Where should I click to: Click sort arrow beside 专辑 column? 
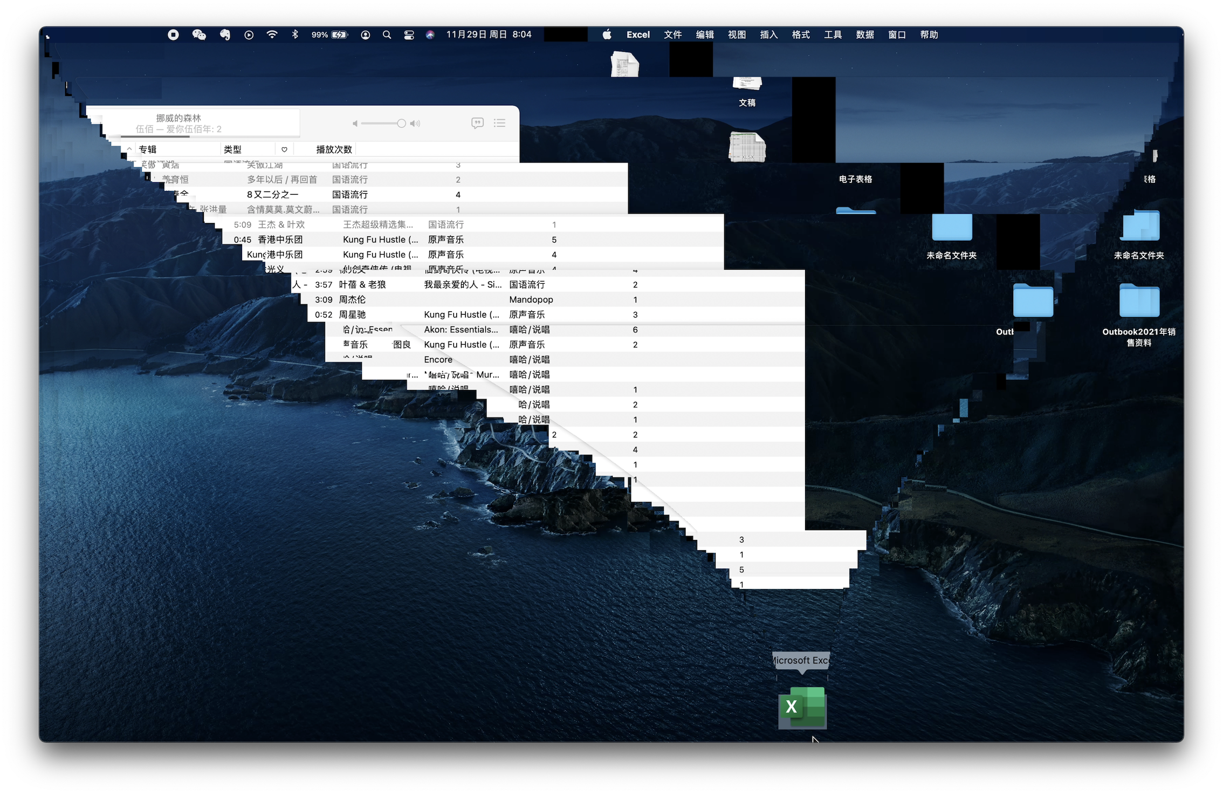129,149
